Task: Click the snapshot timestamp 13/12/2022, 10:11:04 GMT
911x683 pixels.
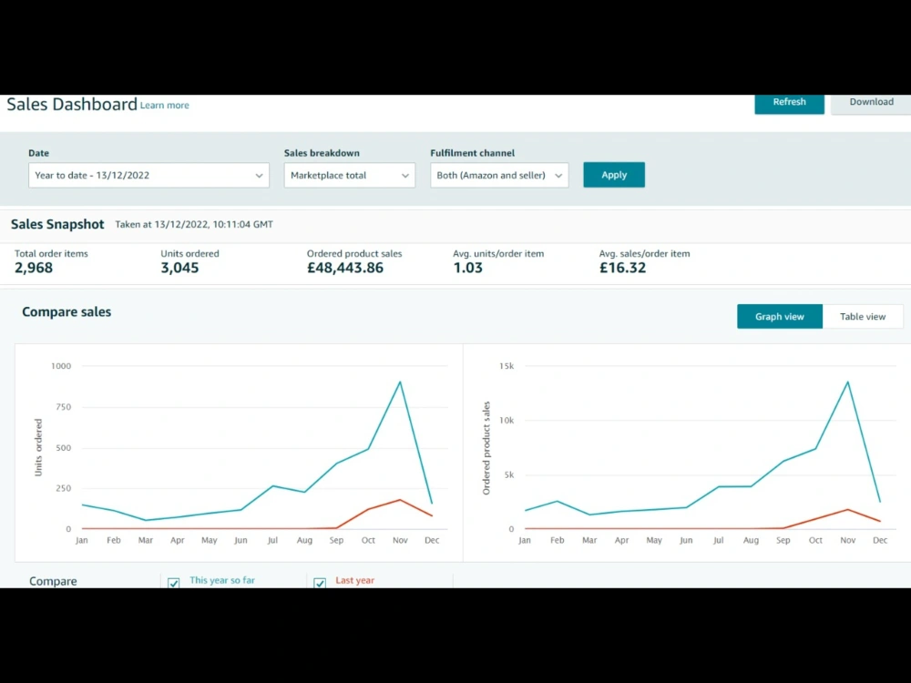Action: click(x=214, y=224)
